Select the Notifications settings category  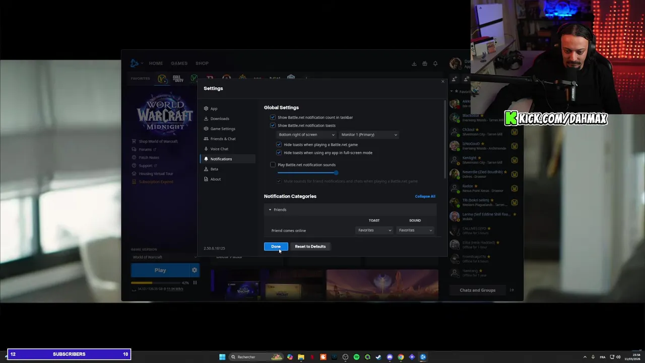coord(227,159)
